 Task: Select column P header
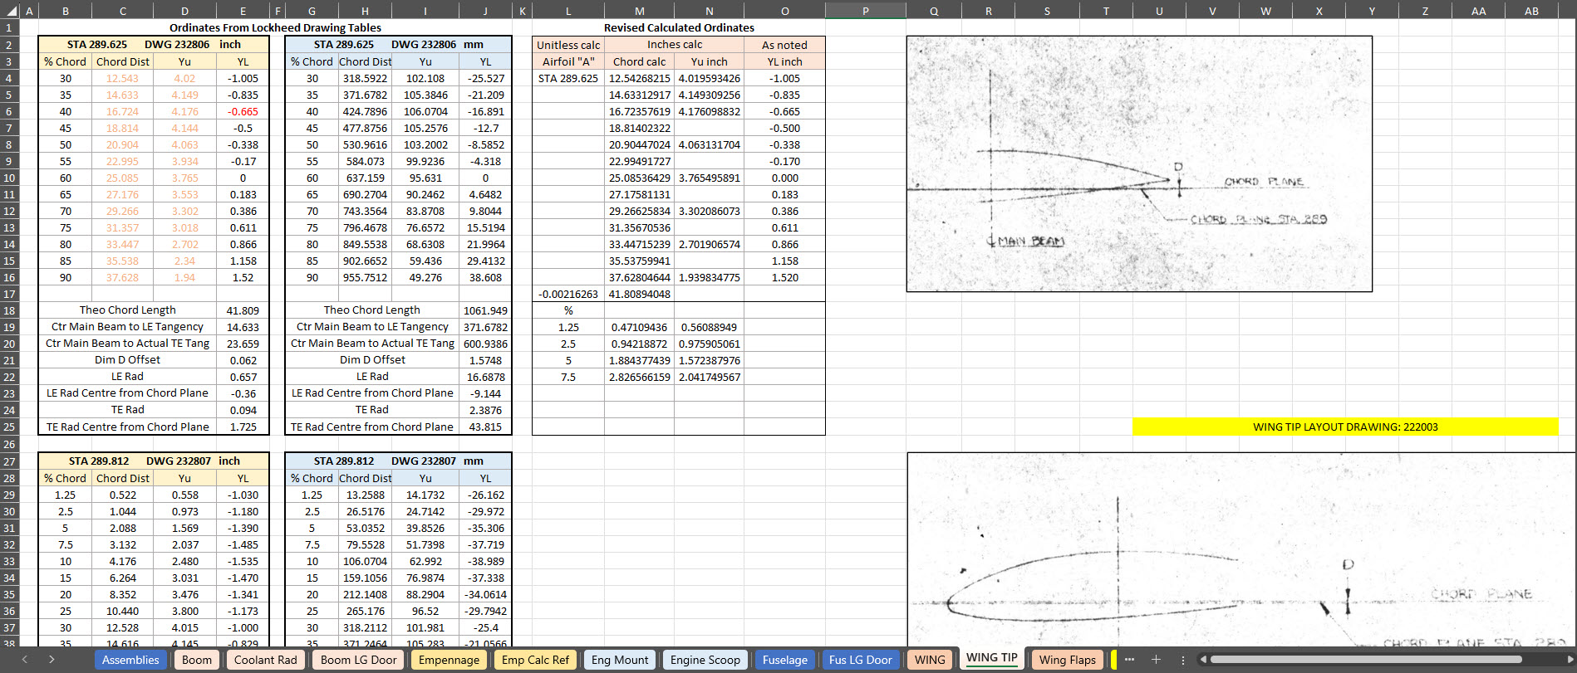click(x=865, y=11)
